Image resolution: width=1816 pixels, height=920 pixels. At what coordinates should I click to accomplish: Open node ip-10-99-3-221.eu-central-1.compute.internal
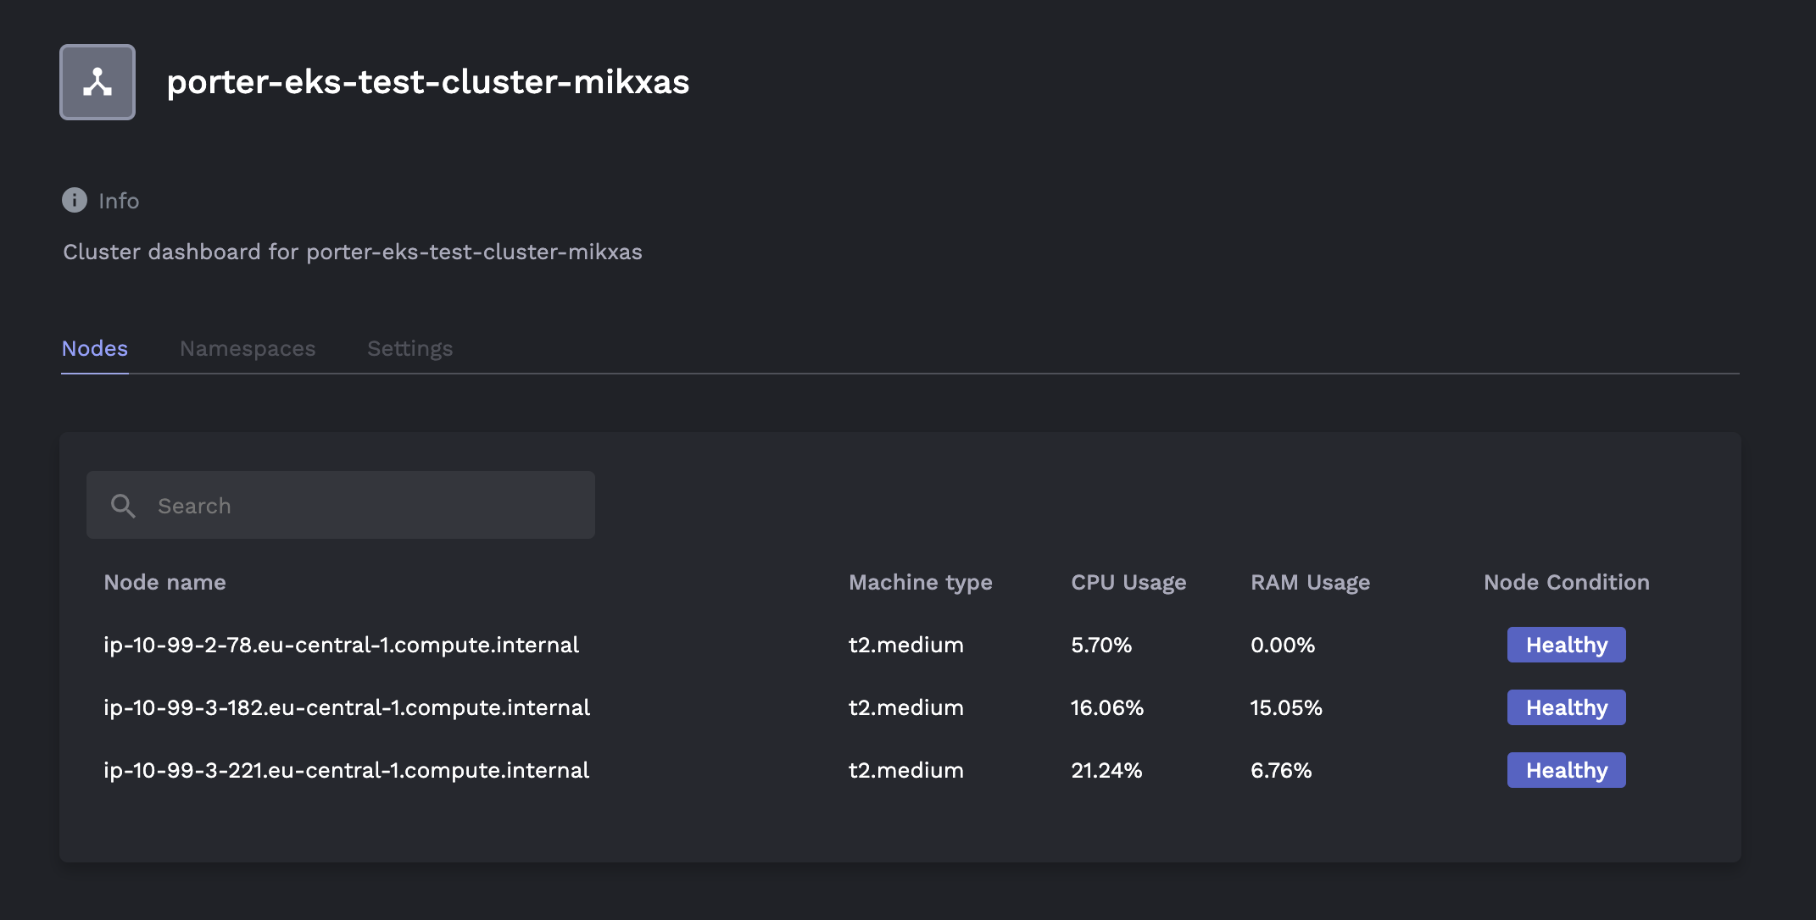point(346,770)
